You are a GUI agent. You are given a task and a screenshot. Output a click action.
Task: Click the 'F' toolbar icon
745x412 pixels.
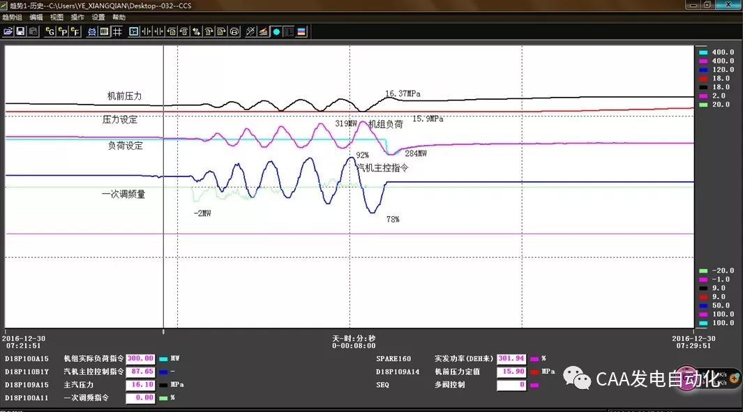point(75,31)
